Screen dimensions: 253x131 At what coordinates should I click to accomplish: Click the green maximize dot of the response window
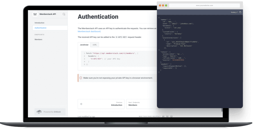pos(166,6)
